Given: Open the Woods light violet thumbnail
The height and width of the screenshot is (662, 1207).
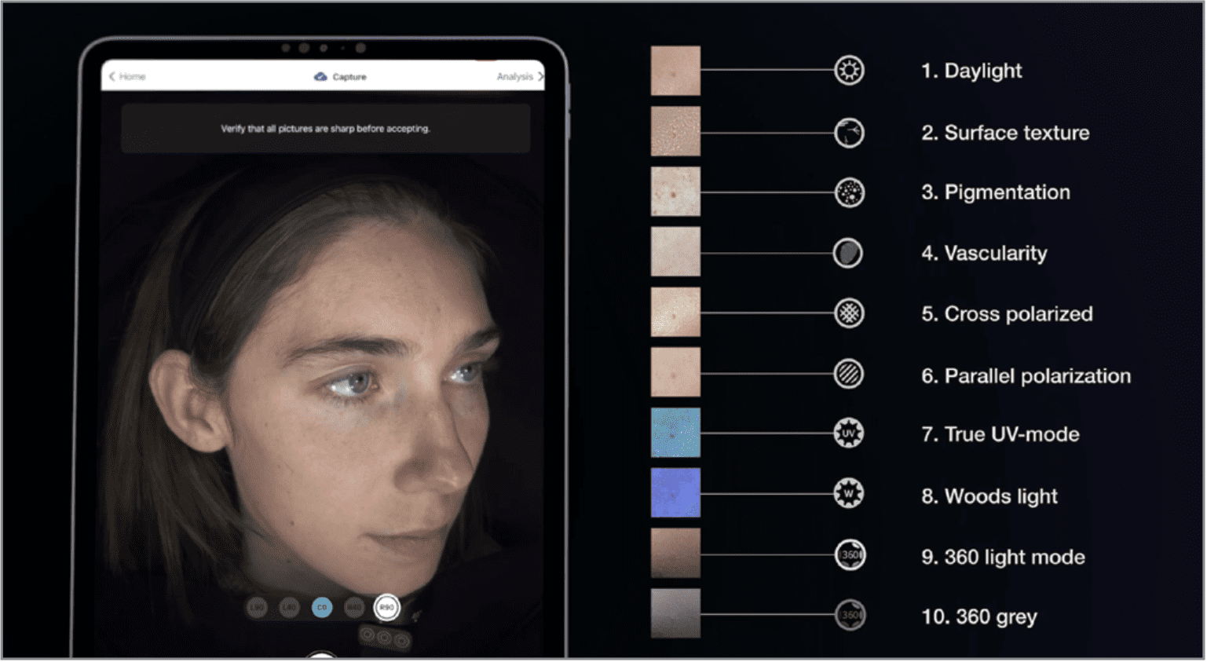Looking at the screenshot, I should pyautogui.click(x=675, y=493).
